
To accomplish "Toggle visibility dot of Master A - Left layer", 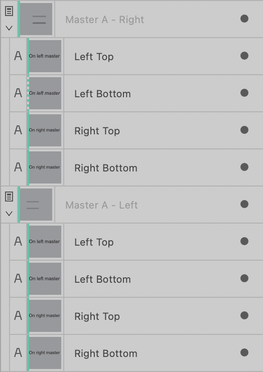I will point(244,204).
